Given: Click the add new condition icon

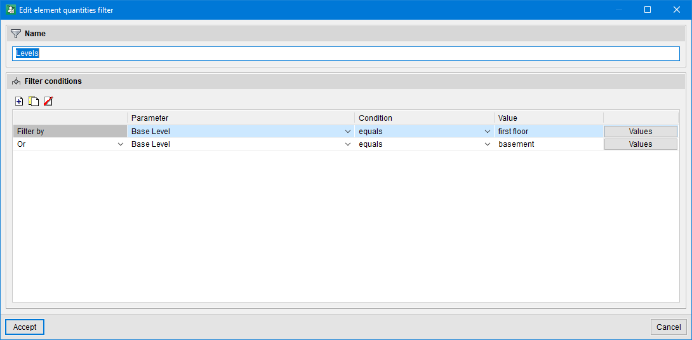Looking at the screenshot, I should pyautogui.click(x=19, y=101).
